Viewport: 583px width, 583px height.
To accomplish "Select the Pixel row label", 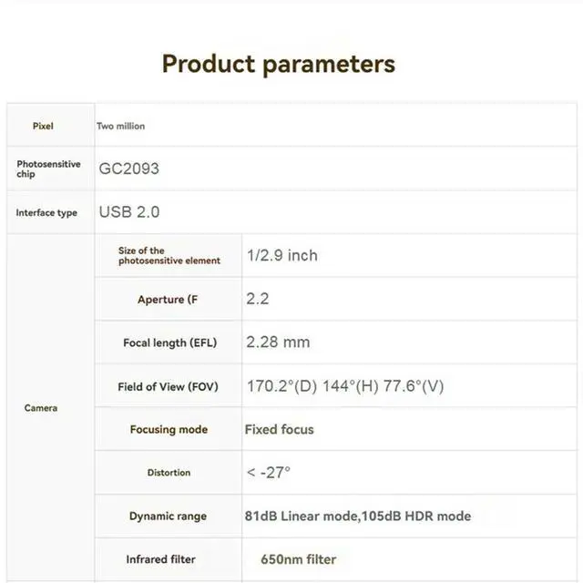I will (x=43, y=126).
